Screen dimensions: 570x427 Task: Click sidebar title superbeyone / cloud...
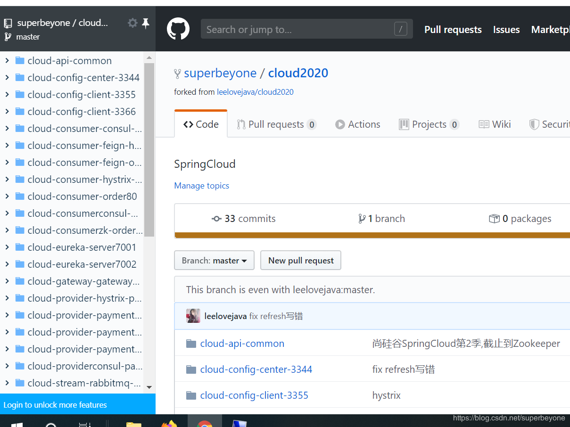(x=63, y=23)
